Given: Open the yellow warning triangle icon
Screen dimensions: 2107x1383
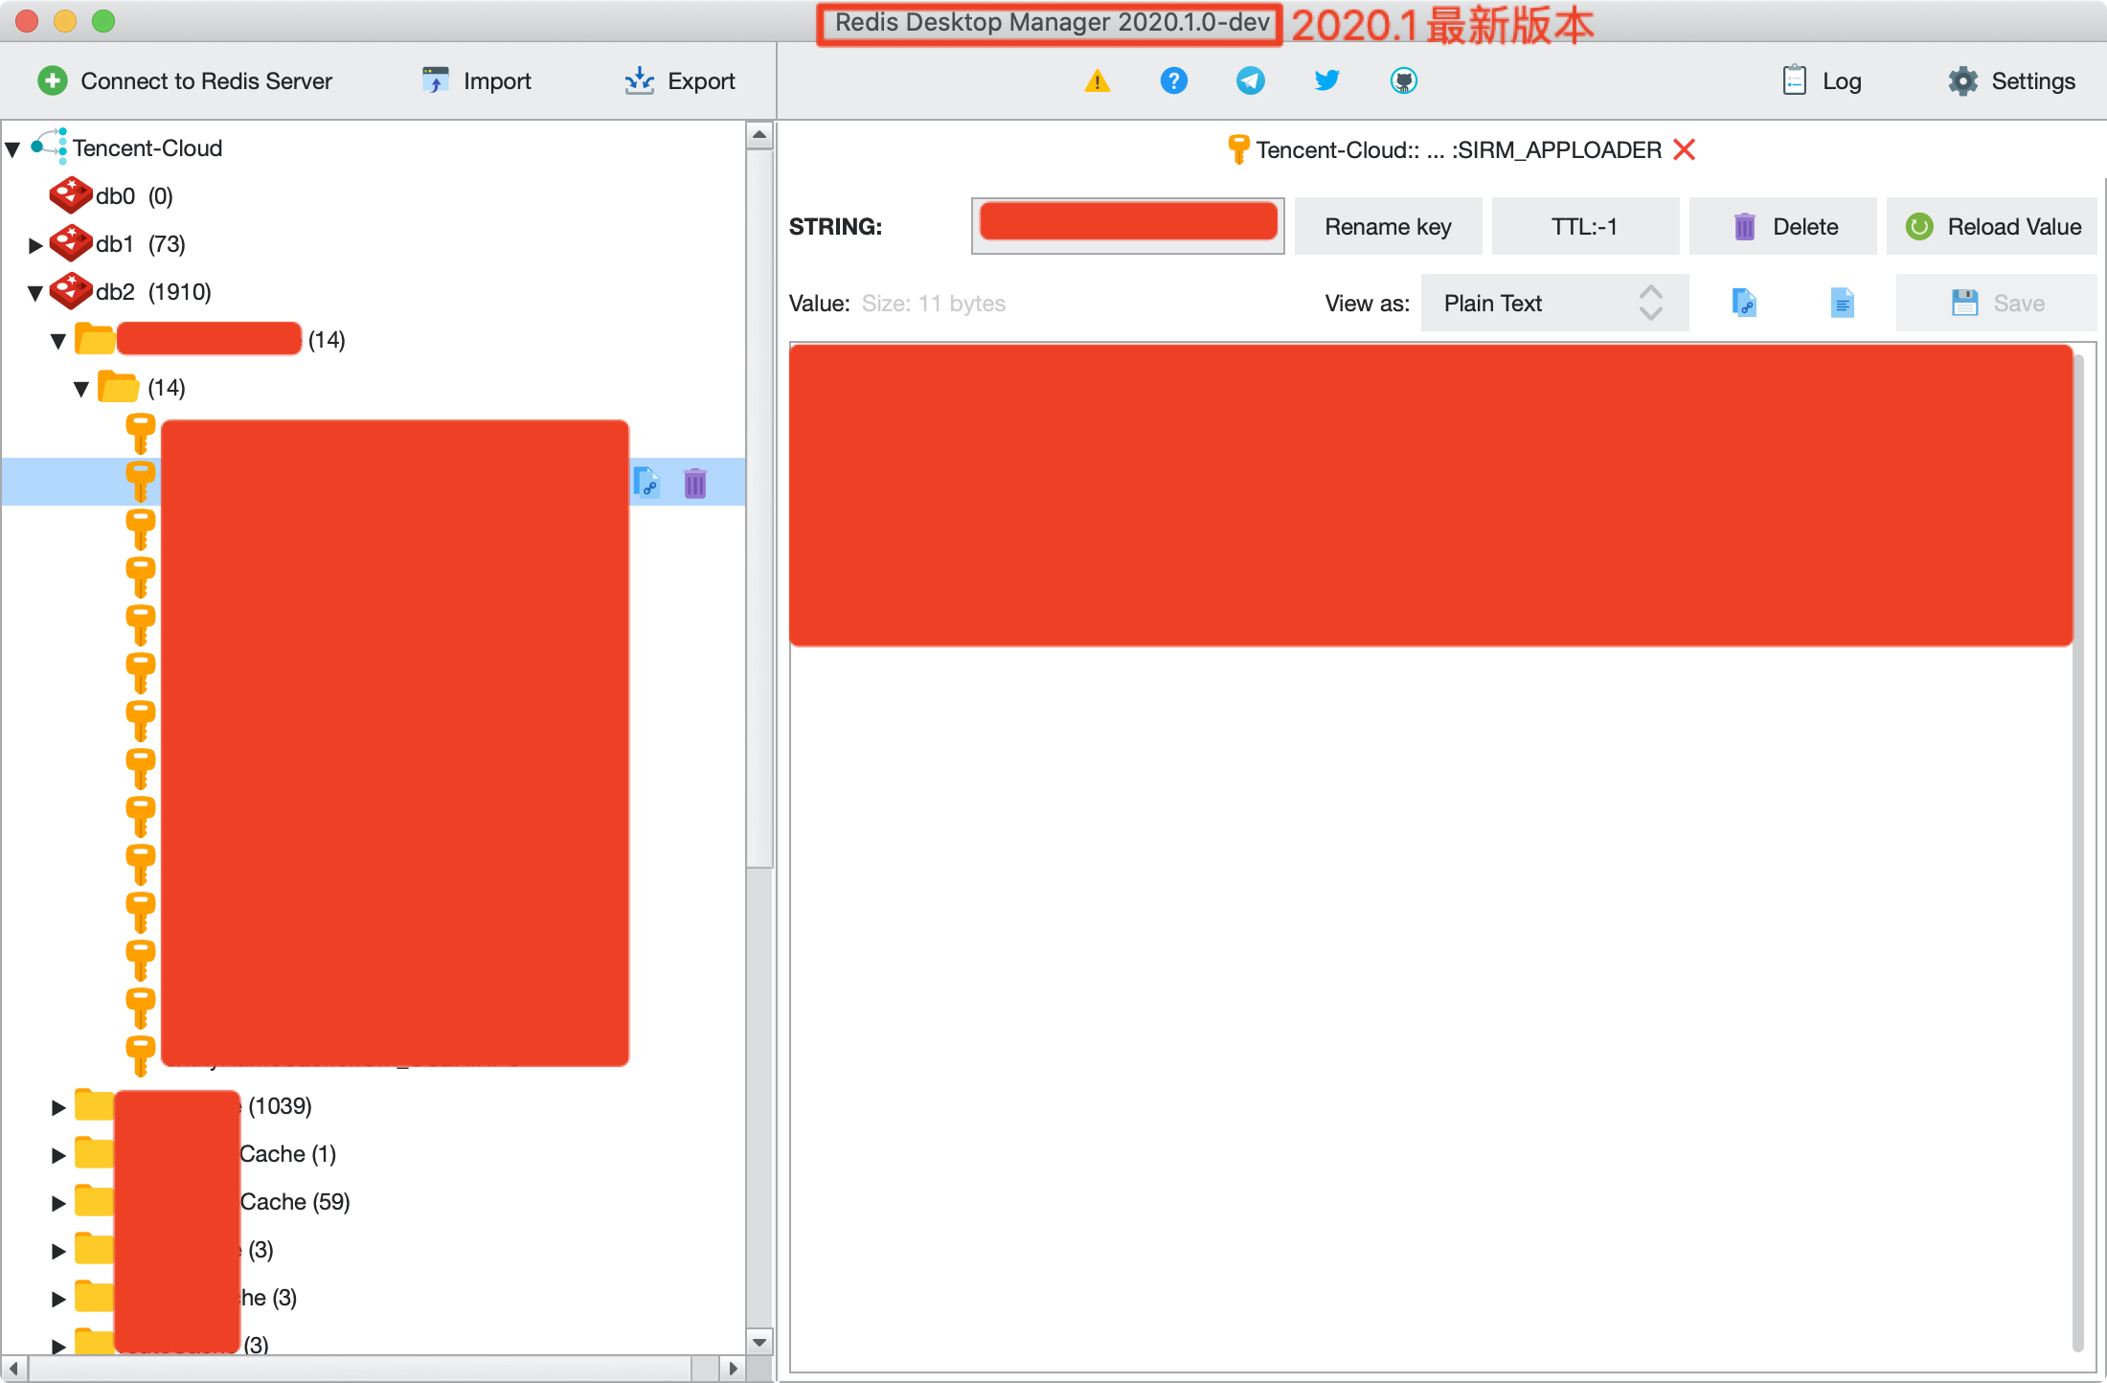Looking at the screenshot, I should coord(1098,81).
